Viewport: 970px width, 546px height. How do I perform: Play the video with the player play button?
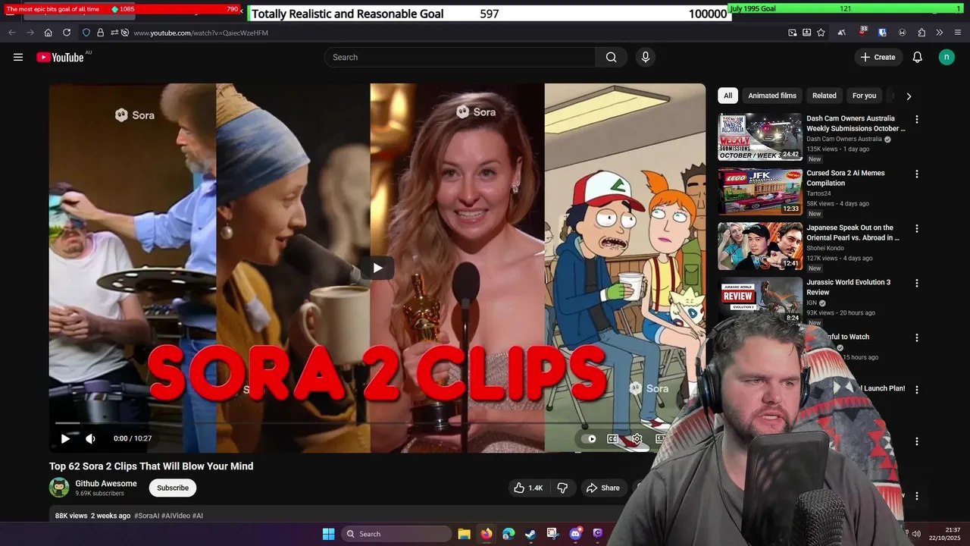click(65, 438)
